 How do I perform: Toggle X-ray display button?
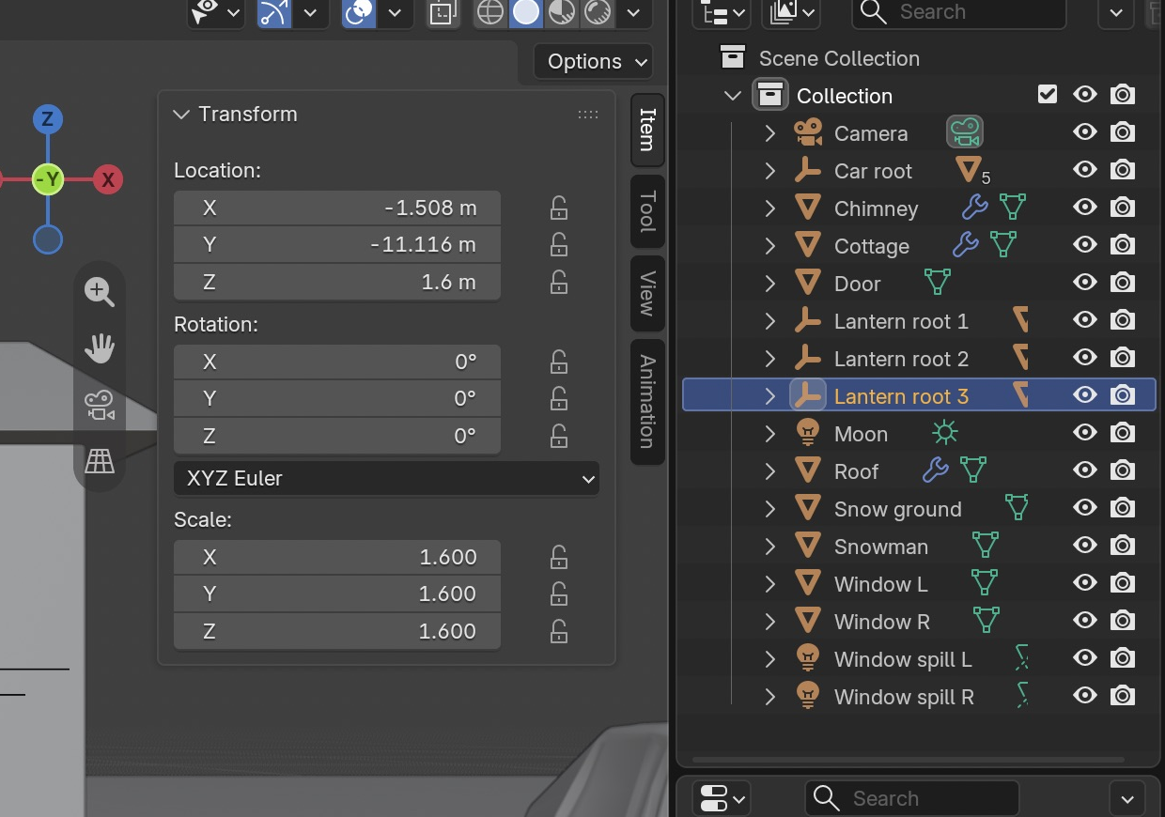point(442,12)
